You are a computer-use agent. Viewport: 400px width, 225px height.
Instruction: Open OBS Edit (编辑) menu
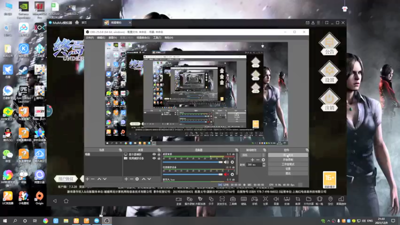coord(101,38)
